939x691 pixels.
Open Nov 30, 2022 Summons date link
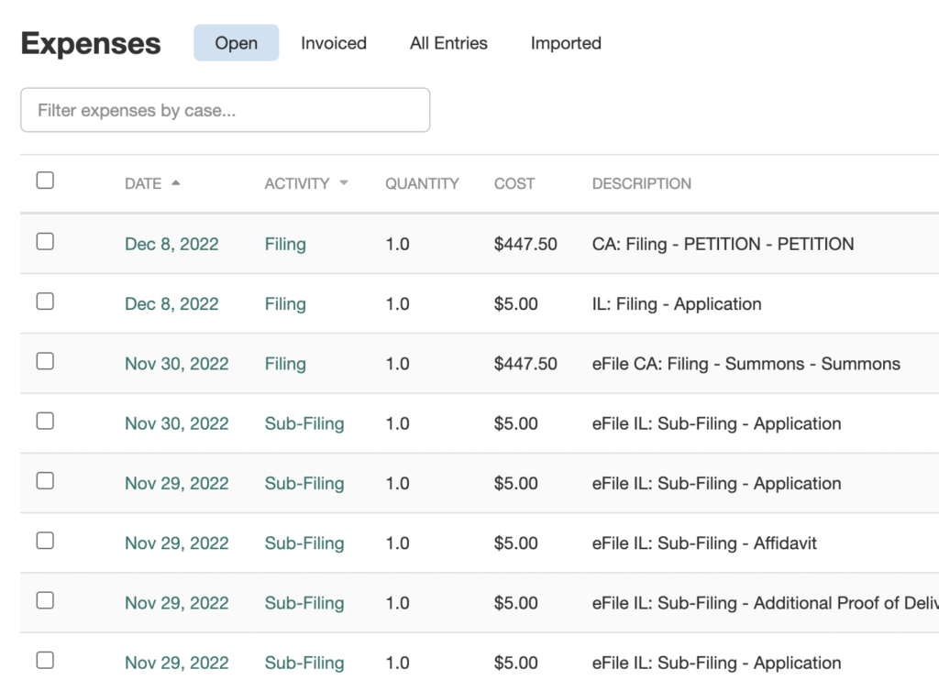click(176, 364)
